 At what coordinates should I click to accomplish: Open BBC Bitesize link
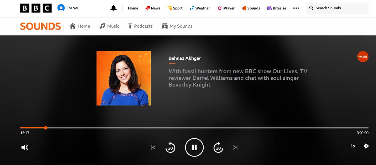pyautogui.click(x=276, y=8)
